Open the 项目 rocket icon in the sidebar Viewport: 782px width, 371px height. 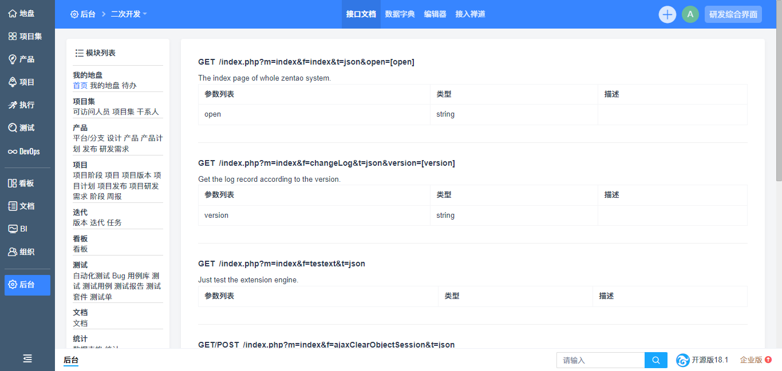click(13, 82)
